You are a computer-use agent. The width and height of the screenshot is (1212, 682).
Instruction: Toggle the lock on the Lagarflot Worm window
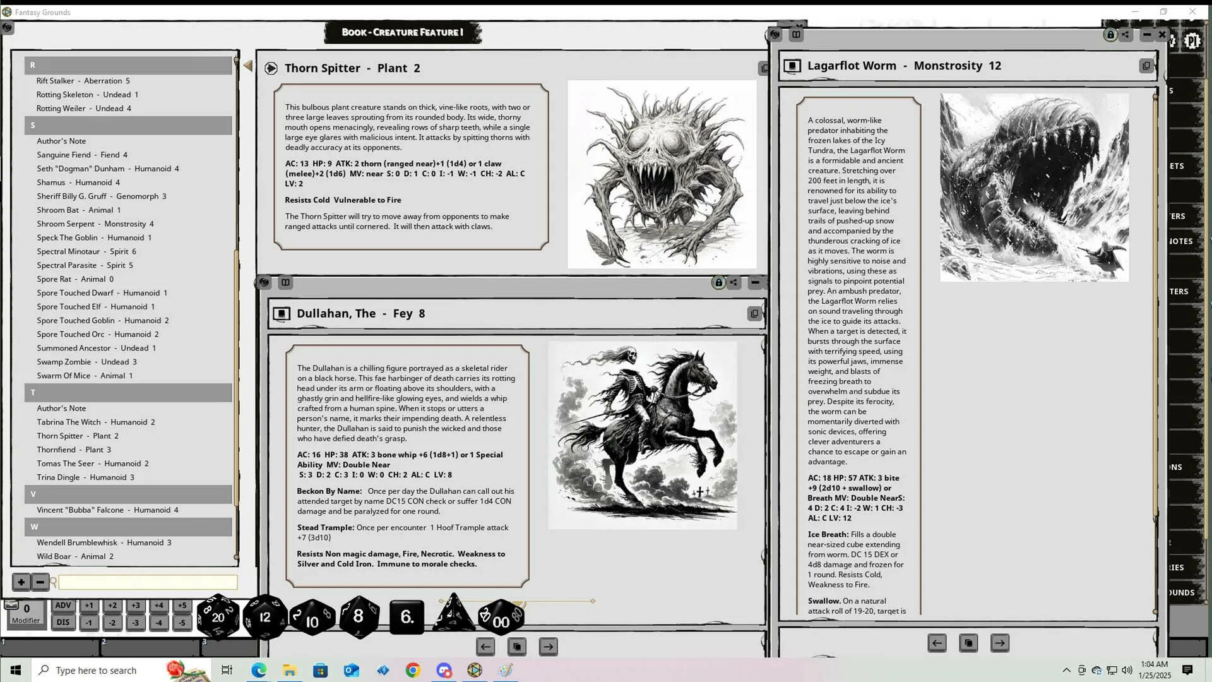click(1109, 35)
